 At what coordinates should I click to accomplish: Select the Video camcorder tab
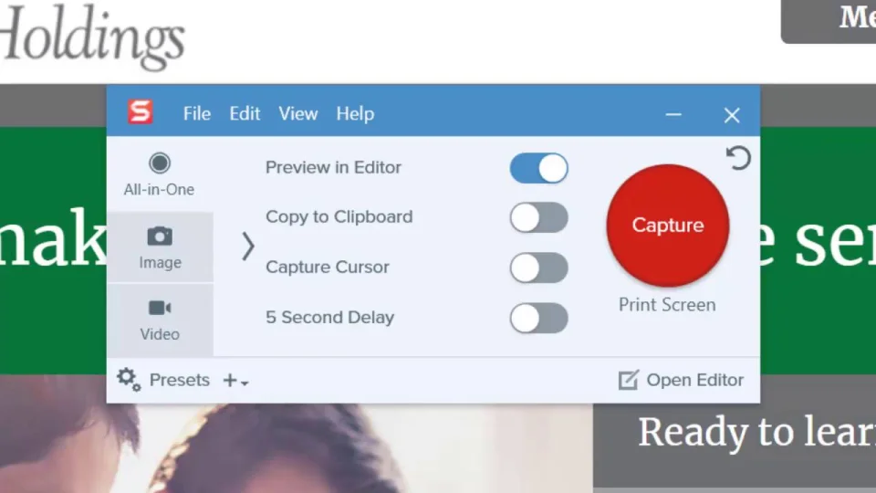[160, 320]
